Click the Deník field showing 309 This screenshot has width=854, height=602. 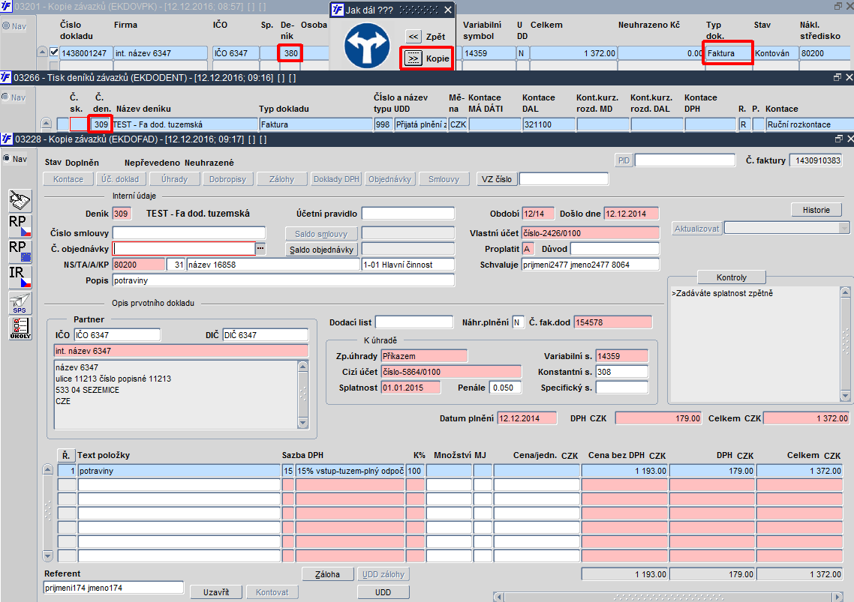coord(122,214)
